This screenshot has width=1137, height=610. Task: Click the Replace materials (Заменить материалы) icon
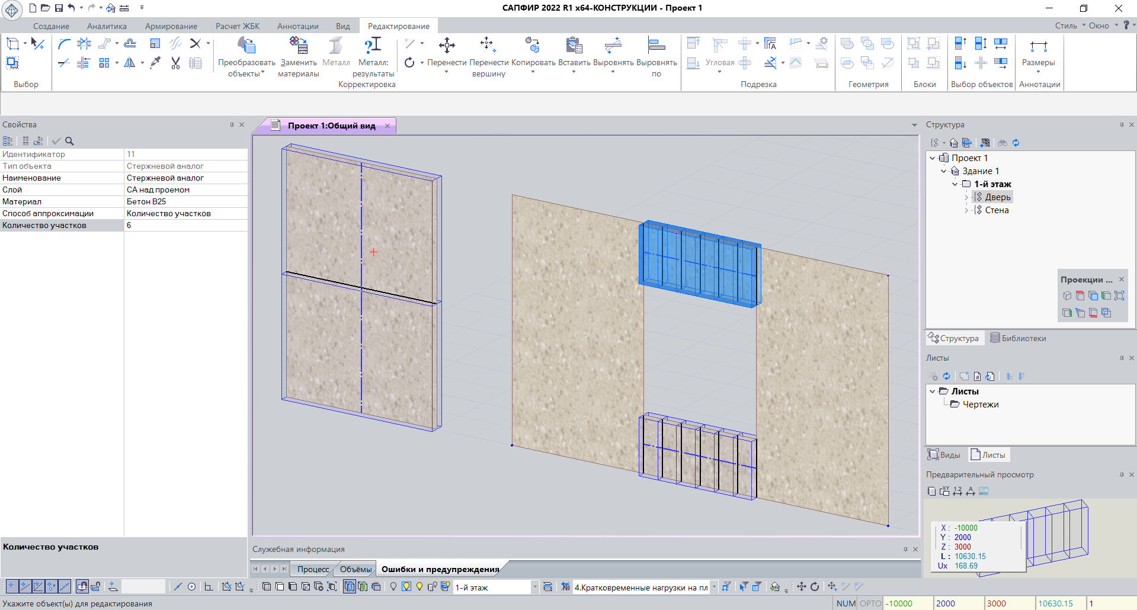click(x=298, y=46)
